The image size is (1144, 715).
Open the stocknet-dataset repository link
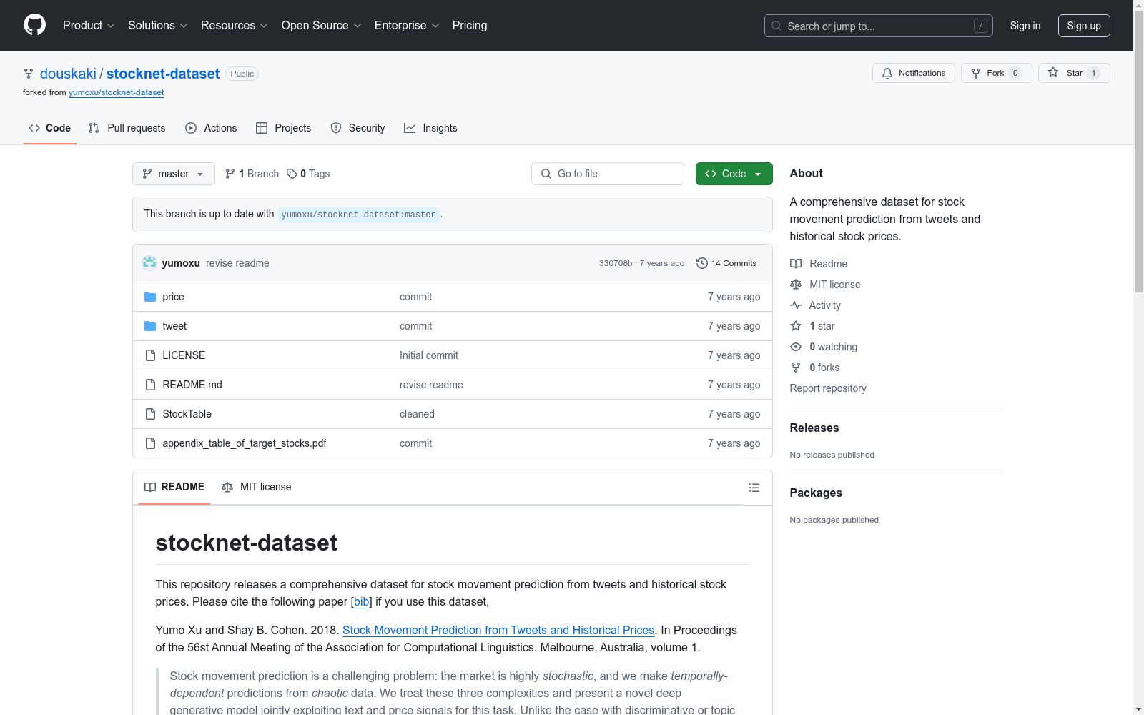163,74
